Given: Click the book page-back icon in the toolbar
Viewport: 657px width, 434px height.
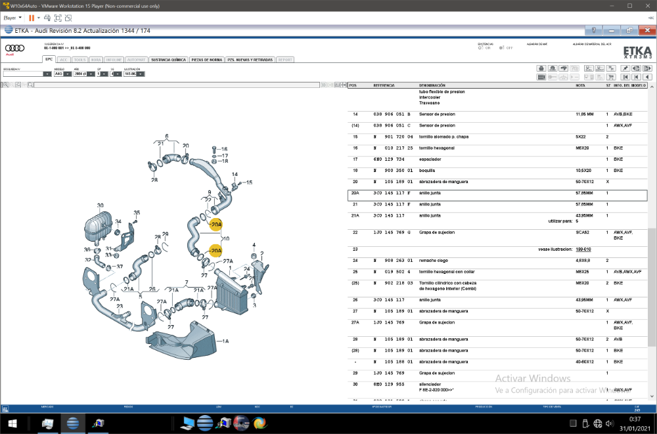Looking at the screenshot, I should tap(636, 68).
